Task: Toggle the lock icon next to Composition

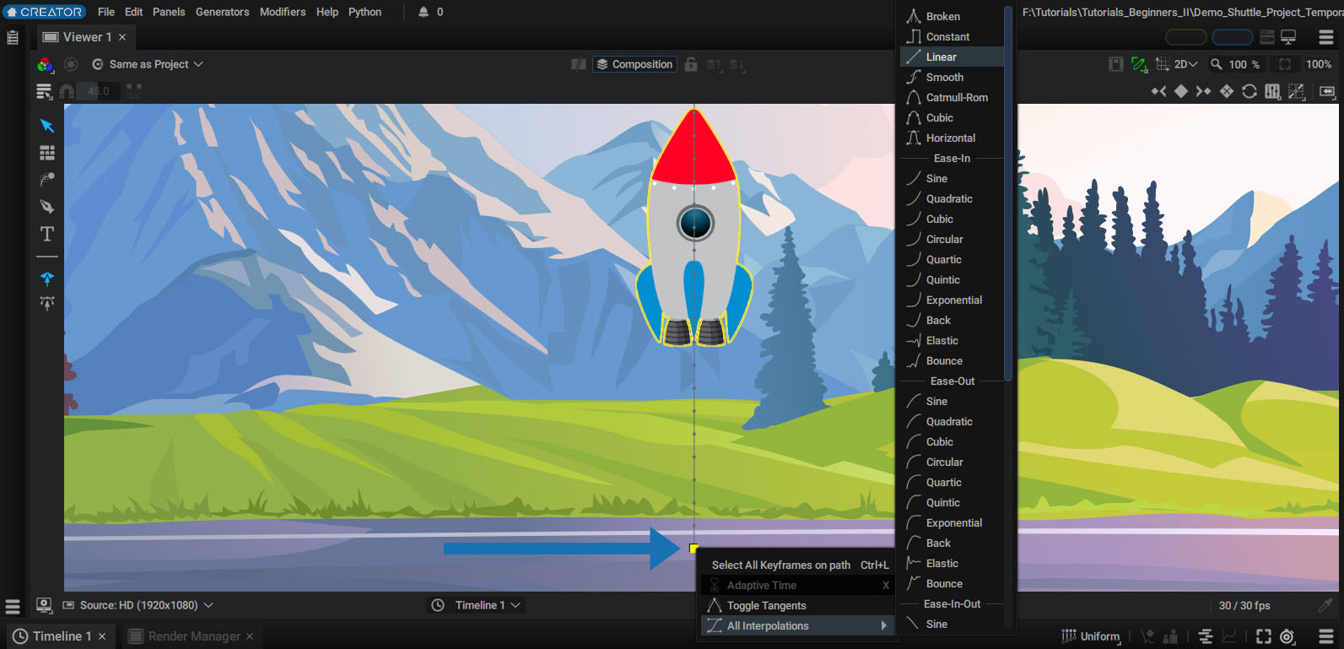Action: (691, 64)
